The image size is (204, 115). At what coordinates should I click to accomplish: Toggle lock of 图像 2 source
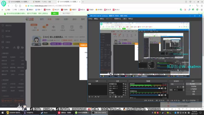tap(125, 90)
